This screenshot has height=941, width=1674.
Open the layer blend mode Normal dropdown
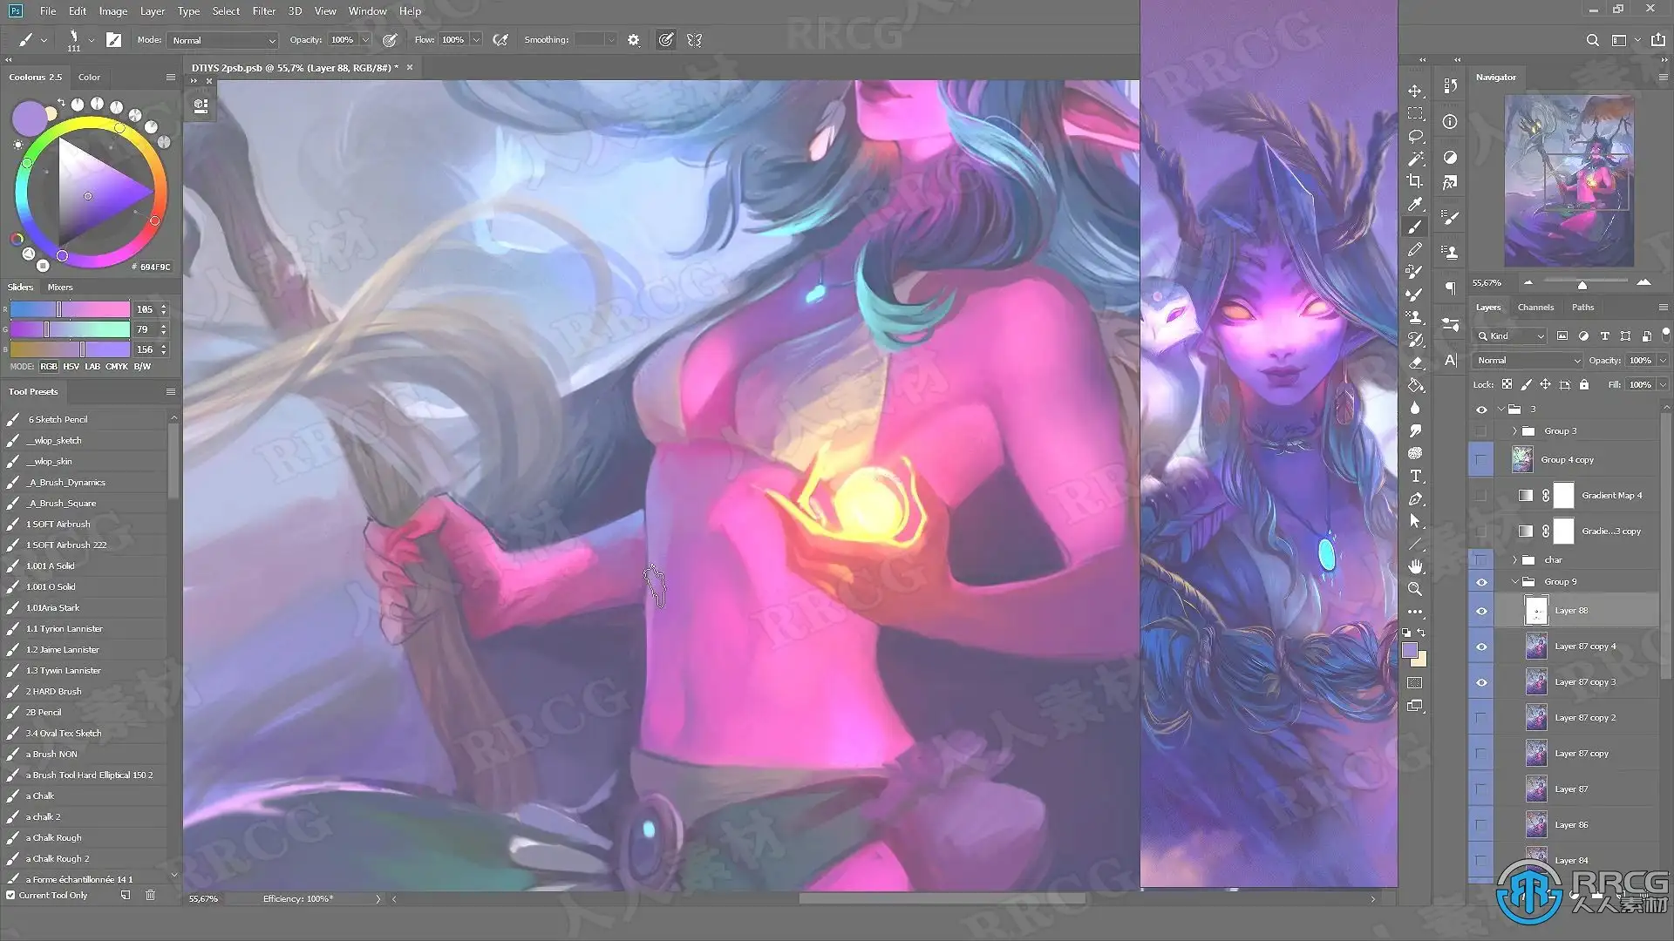[1527, 360]
